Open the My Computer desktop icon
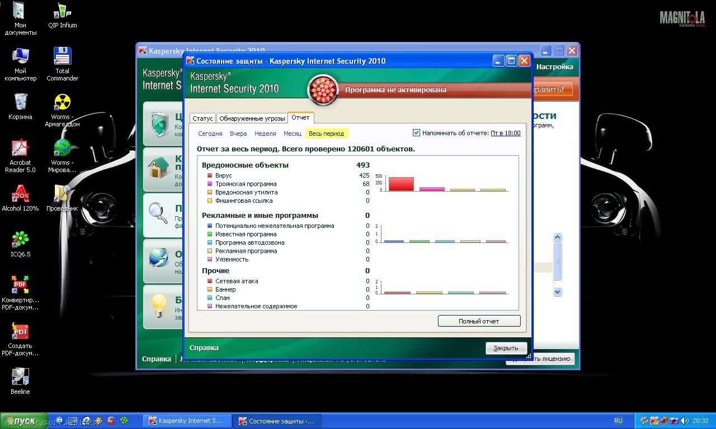 [x=20, y=64]
